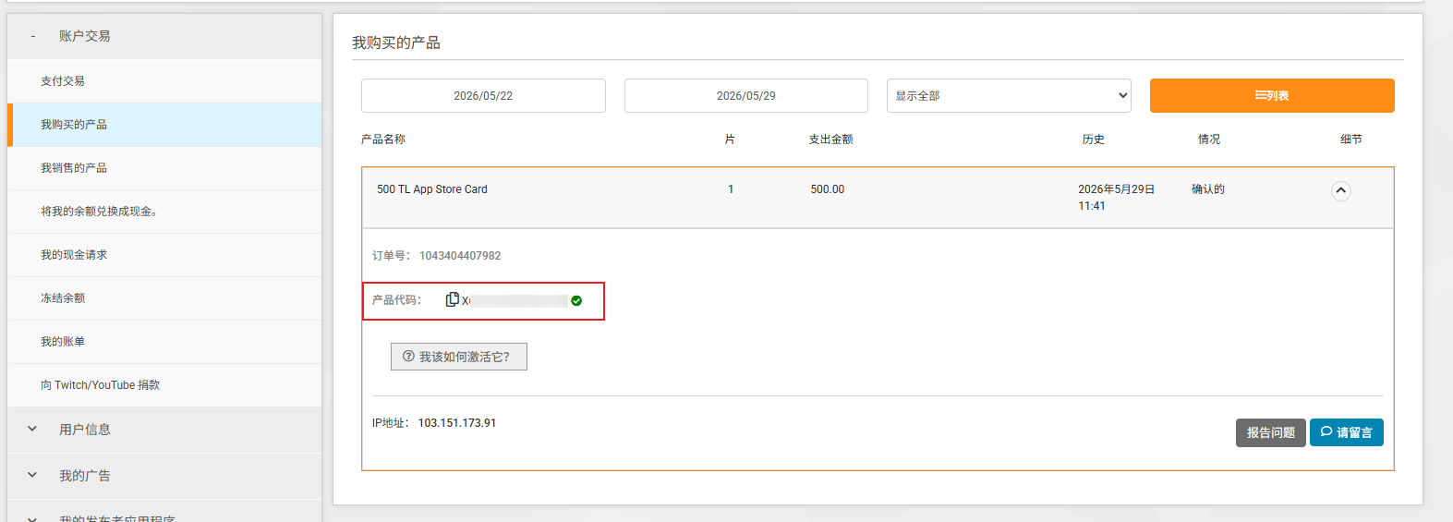Click the 我购买的产品 page heading
The image size is (1453, 522).
point(396,42)
